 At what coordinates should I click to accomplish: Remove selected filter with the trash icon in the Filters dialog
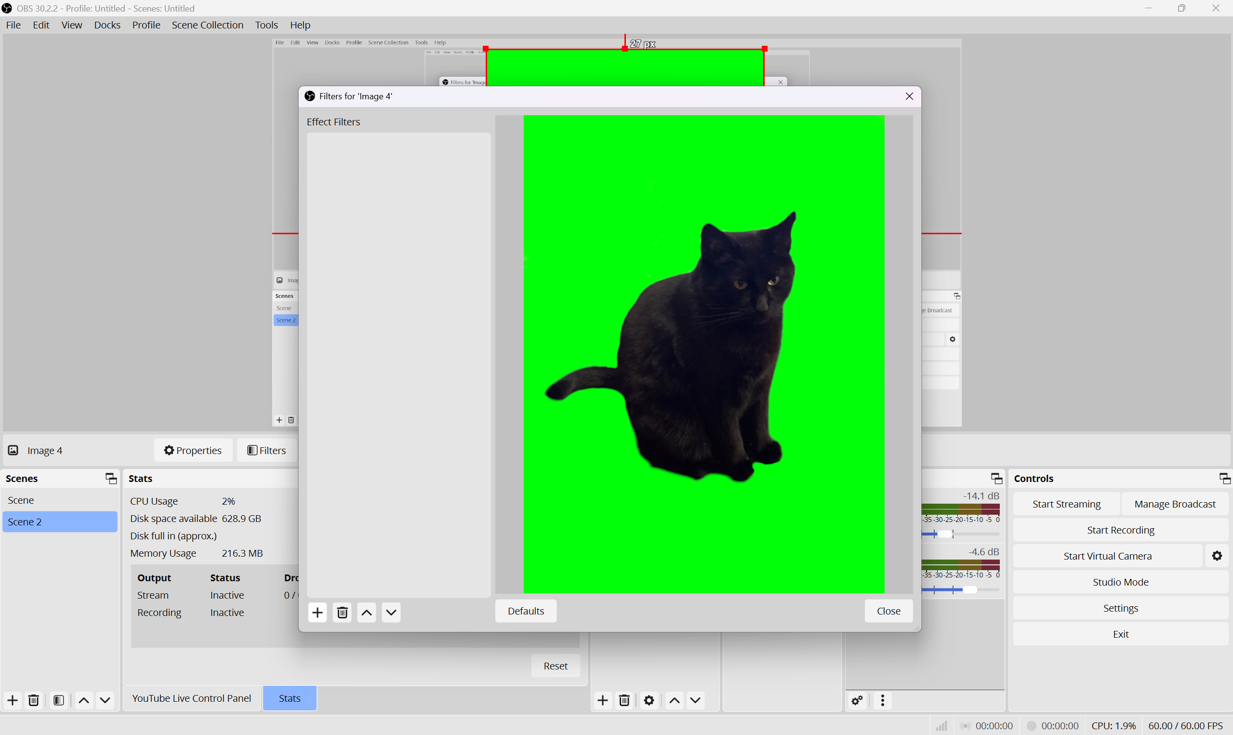click(342, 613)
